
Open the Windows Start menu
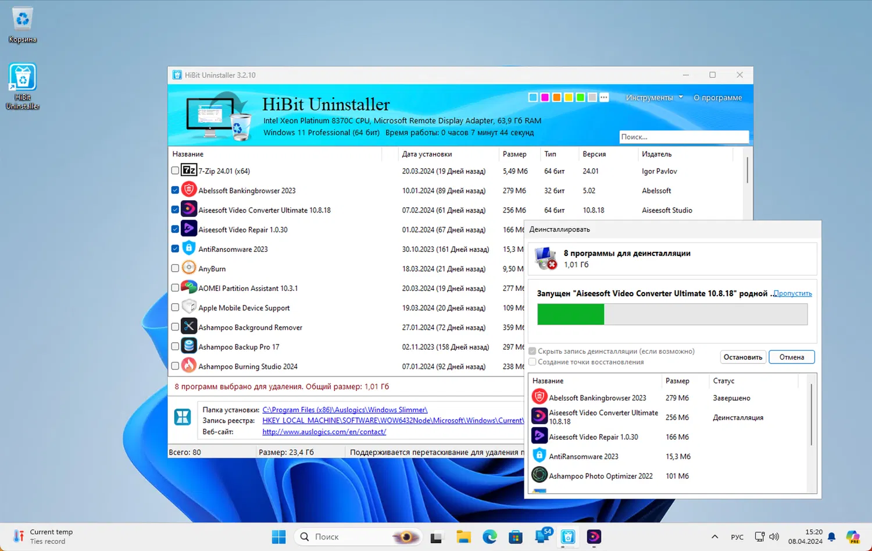[279, 536]
